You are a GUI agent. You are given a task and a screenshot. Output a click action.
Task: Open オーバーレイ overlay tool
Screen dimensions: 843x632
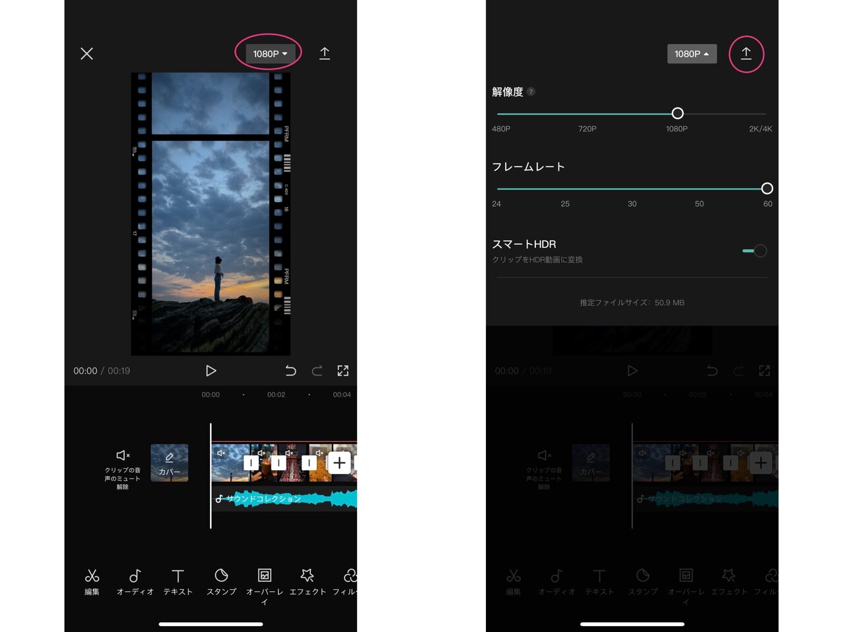(264, 587)
